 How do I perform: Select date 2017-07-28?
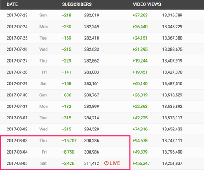tap(17, 72)
